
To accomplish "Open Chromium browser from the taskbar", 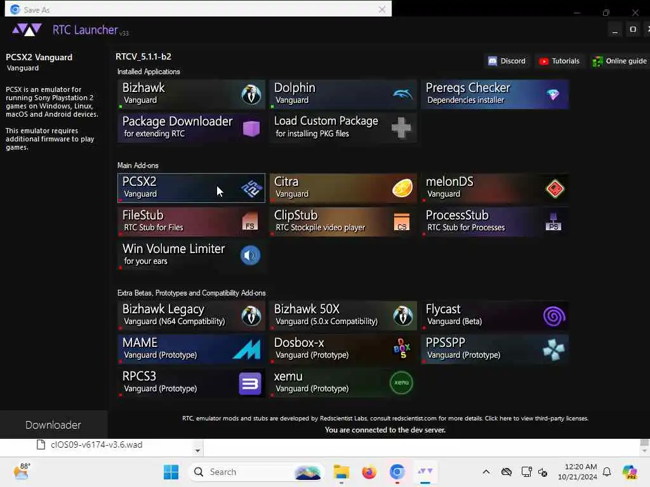I will 397,472.
